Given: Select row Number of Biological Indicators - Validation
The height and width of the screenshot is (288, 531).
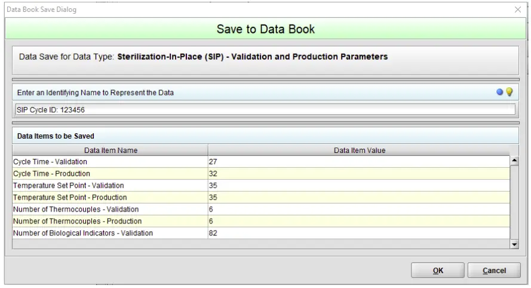Looking at the screenshot, I should pyautogui.click(x=261, y=233).
